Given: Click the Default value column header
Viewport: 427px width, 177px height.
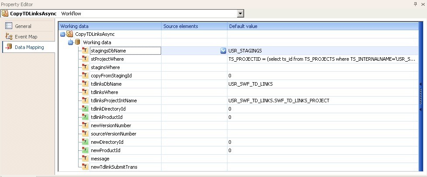Looking at the screenshot, I should (x=323, y=26).
